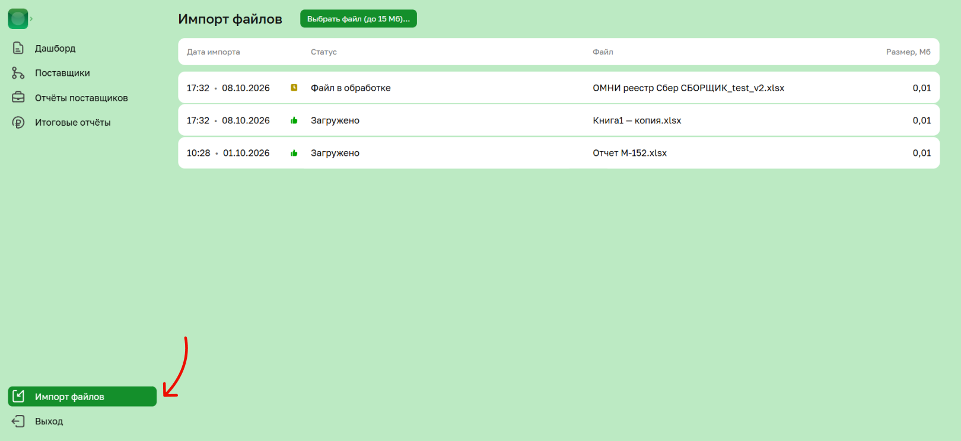Click the Итоговые отчёты ruble icon
961x441 pixels.
click(x=18, y=122)
